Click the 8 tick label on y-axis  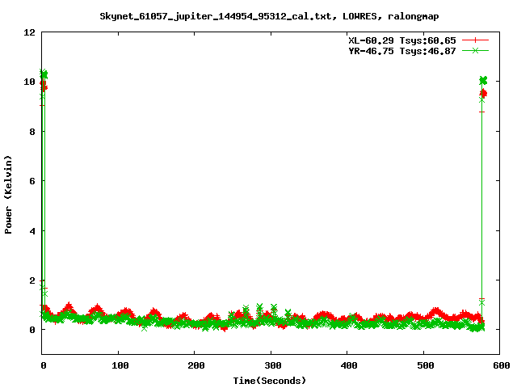32,132
